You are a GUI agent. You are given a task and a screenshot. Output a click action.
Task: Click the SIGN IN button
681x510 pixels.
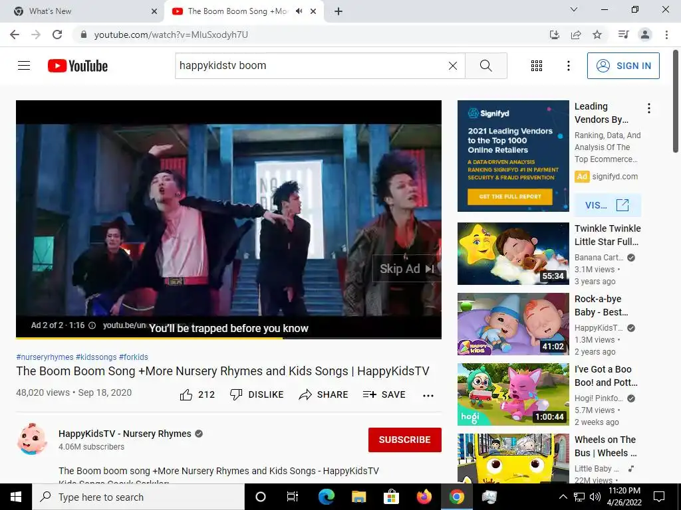click(x=623, y=66)
